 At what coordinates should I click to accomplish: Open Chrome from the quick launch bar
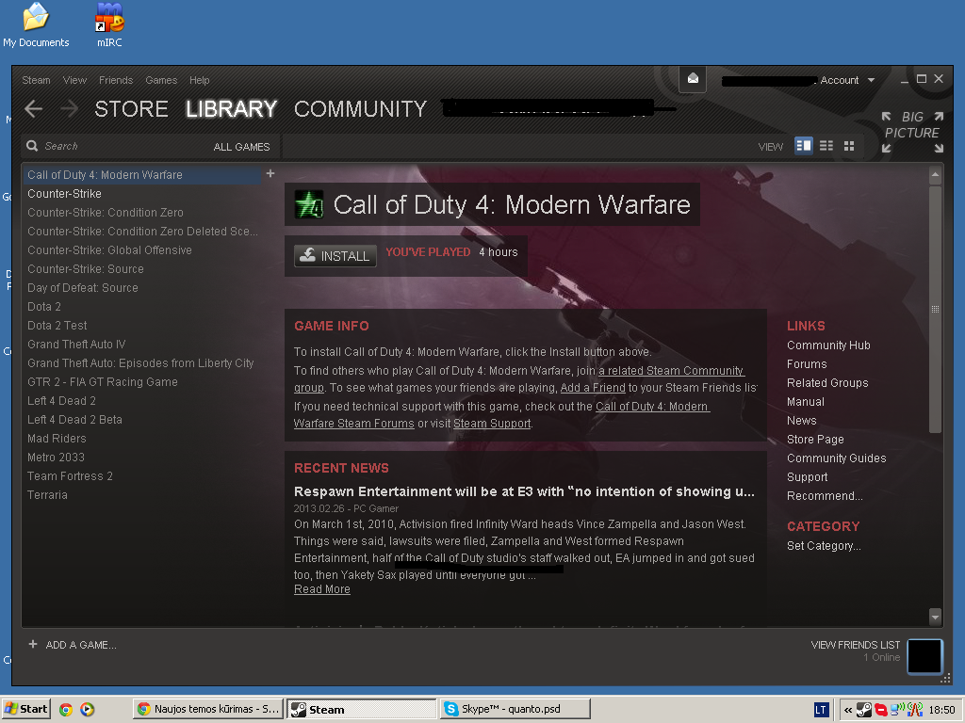click(x=66, y=710)
